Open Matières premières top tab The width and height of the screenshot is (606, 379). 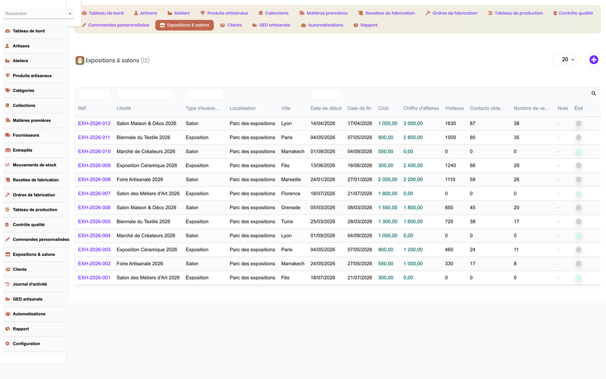[323, 13]
